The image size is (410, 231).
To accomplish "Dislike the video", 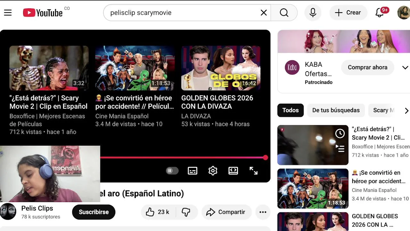I will tap(186, 212).
